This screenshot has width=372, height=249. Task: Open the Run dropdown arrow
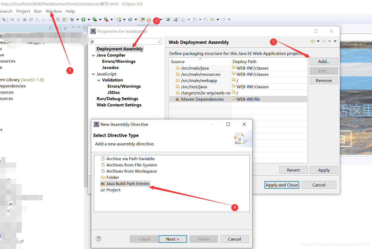[89, 19]
